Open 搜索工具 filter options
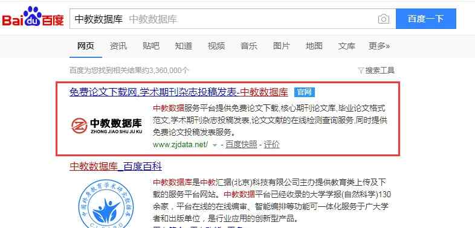Image resolution: width=475 pixels, height=228 pixels. (376, 71)
